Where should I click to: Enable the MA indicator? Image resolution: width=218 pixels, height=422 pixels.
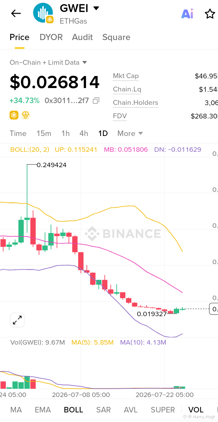pyautogui.click(x=16, y=410)
